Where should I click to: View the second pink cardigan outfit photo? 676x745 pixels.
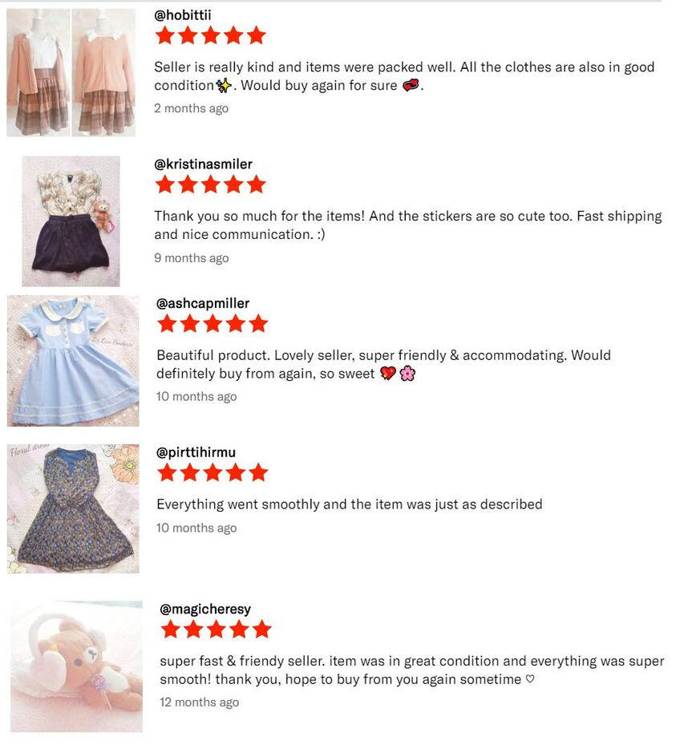pyautogui.click(x=103, y=72)
